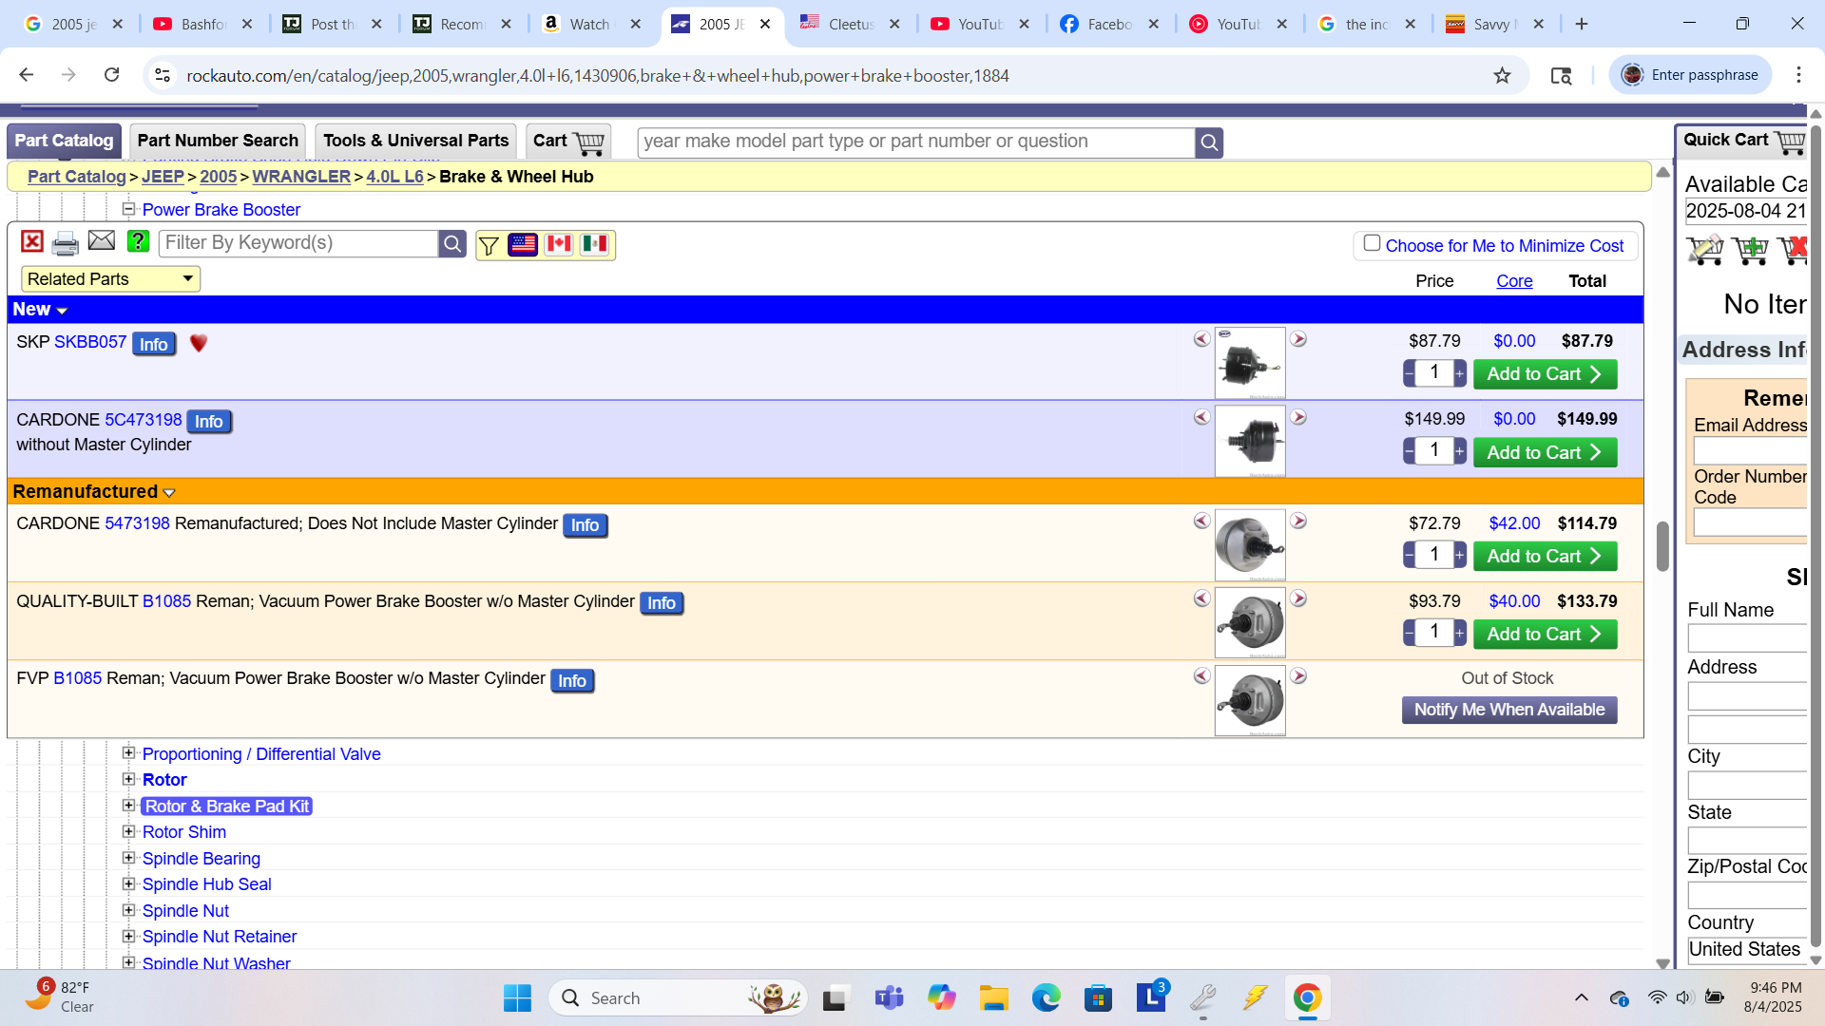Click the green question mark help icon

coord(138,241)
